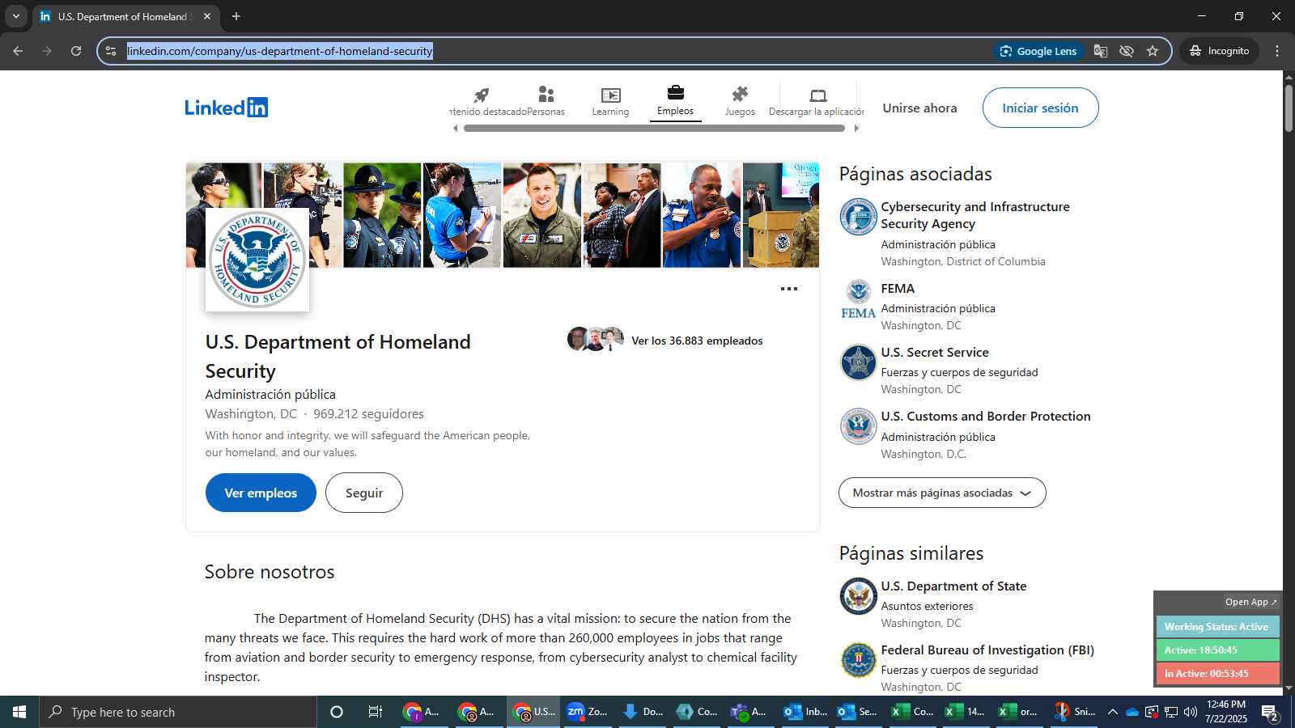This screenshot has width=1295, height=728.
Task: Open Task View on taskbar
Action: (x=376, y=712)
